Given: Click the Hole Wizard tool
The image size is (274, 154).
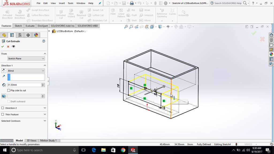Looking at the screenshot, I should pos(71,13).
